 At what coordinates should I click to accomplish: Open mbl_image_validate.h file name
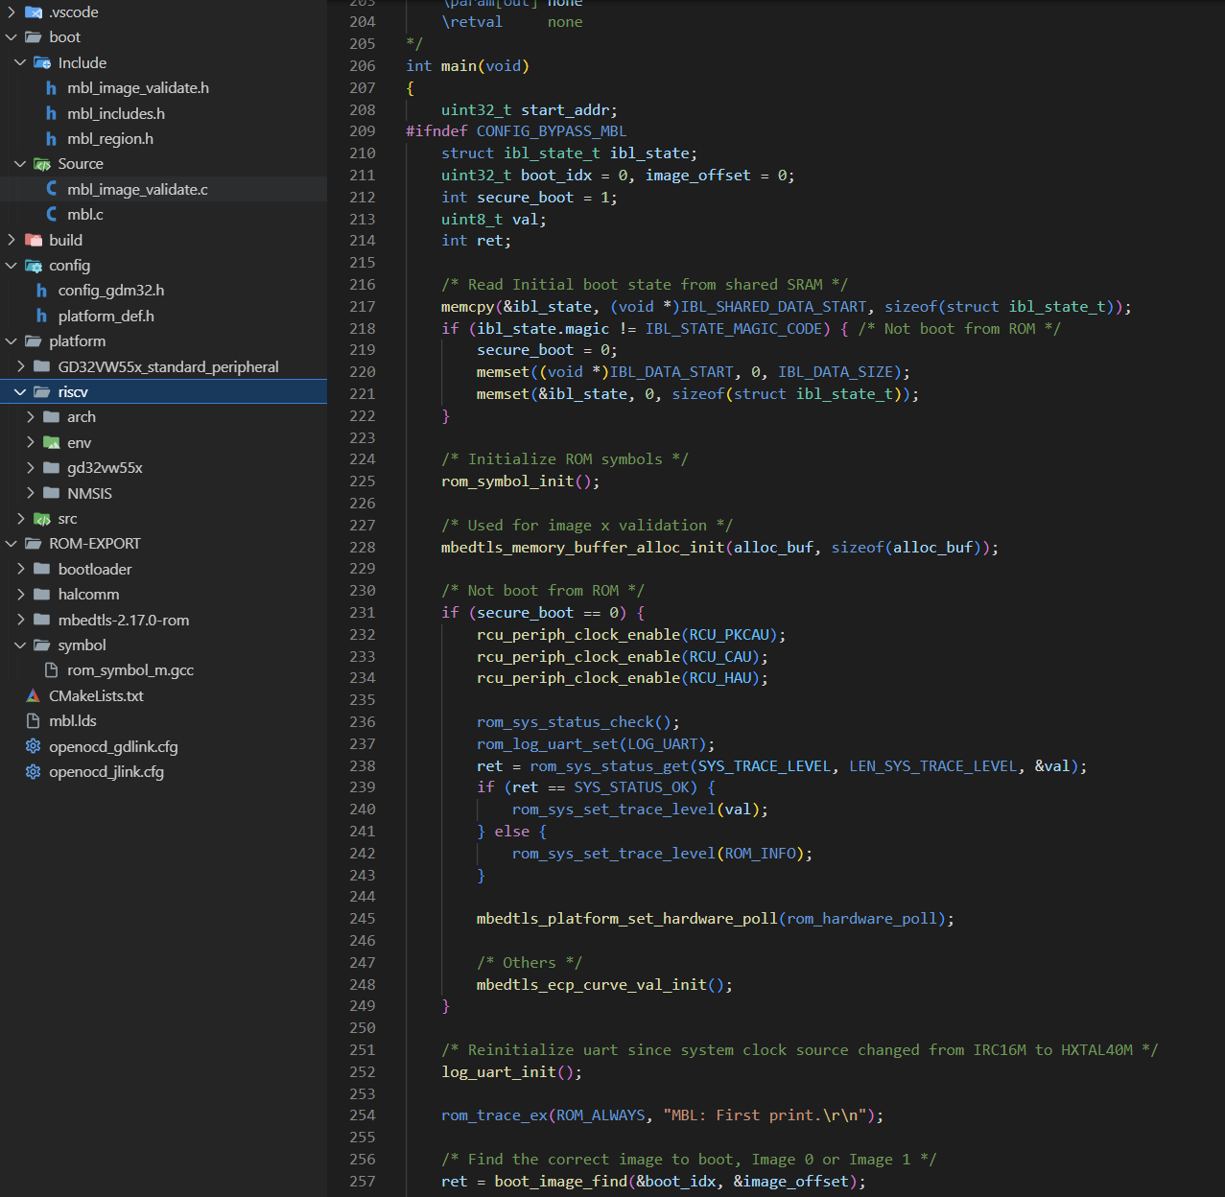(x=138, y=88)
